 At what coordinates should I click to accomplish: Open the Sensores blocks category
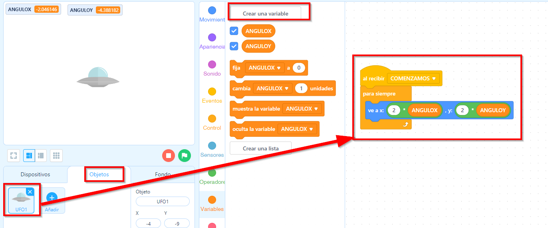click(212, 150)
